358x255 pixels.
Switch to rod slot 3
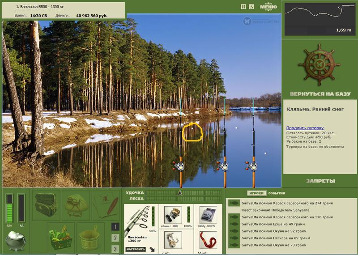coord(115,249)
